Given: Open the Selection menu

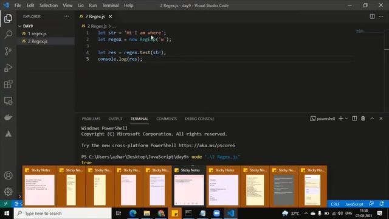Looking at the screenshot, I should 49,5.
